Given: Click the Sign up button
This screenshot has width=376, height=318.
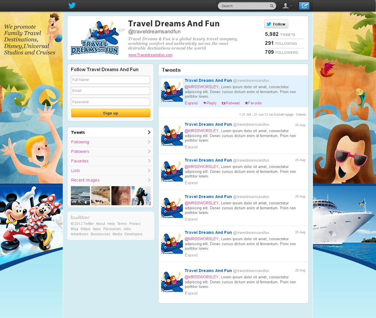Looking at the screenshot, I should [111, 113].
